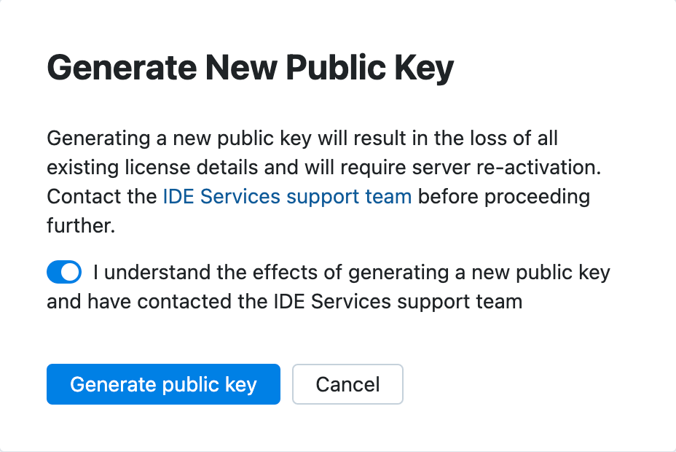Image resolution: width=676 pixels, height=452 pixels.
Task: Select the white circle inside the toggle
Action: [x=71, y=271]
